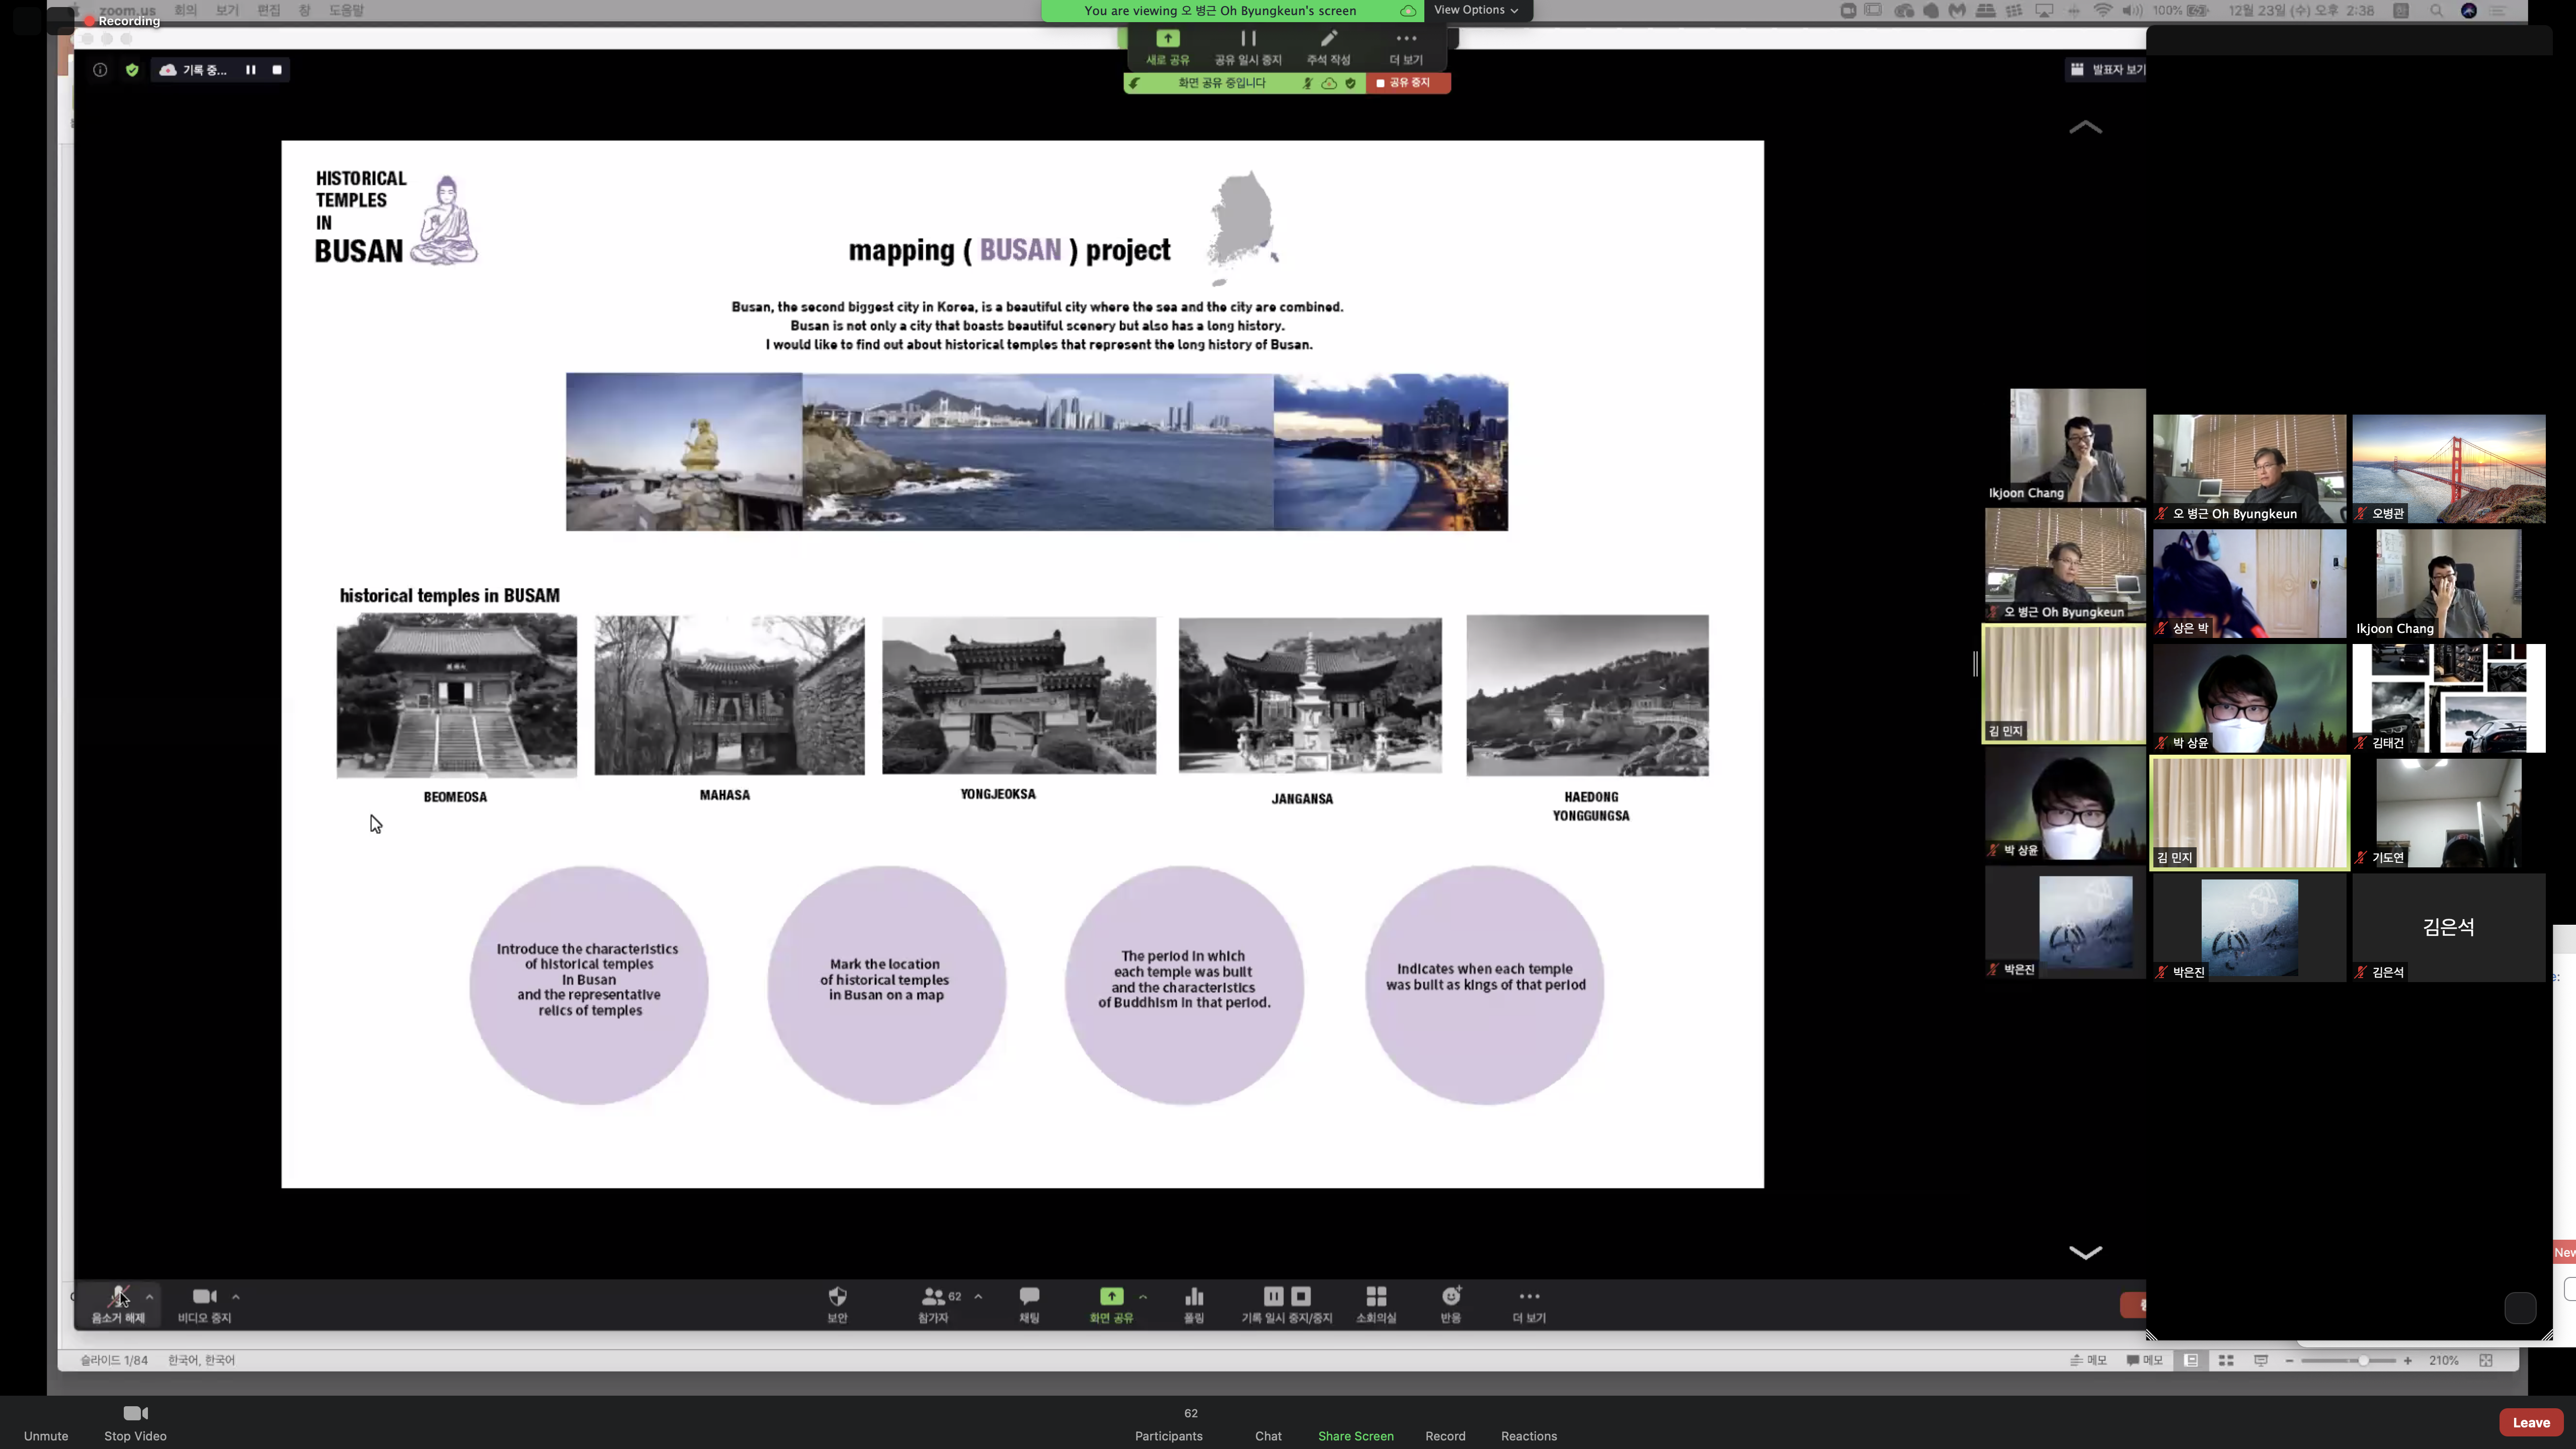Image resolution: width=2576 pixels, height=1449 pixels.
Task: Select the 김태건 cars collage thumbnail
Action: 2448,698
